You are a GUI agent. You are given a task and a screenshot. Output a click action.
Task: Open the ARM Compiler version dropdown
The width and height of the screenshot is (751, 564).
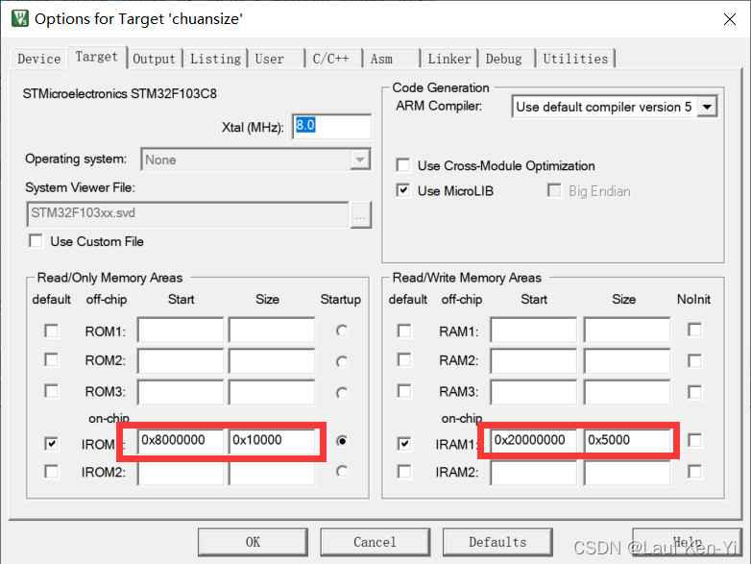(708, 107)
